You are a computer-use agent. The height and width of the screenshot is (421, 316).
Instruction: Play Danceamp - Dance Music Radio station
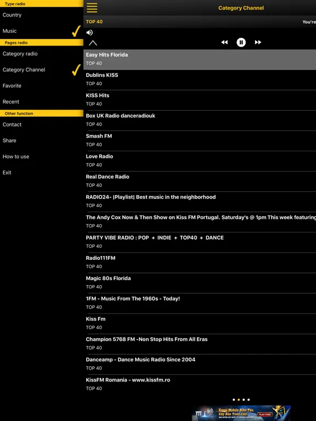(200, 365)
